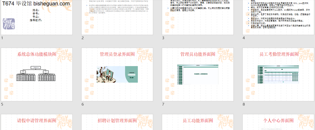Click the purple seal logo on slide 1
315x130 pixels.
coord(9,24)
